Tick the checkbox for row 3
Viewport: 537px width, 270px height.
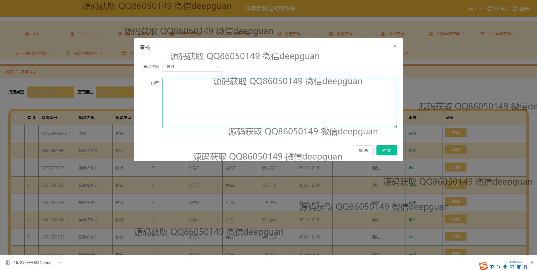(x=15, y=168)
